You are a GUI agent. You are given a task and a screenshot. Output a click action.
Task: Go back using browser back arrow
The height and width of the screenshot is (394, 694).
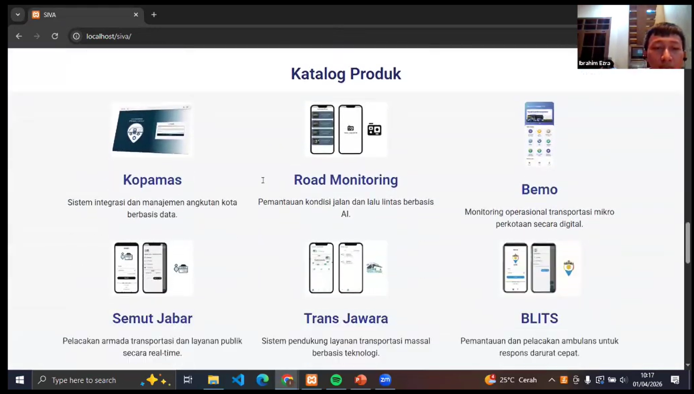tap(19, 36)
